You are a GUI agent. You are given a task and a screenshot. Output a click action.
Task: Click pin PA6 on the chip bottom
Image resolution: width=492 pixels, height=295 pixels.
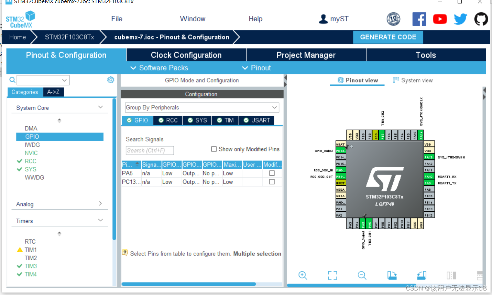pos(370,224)
